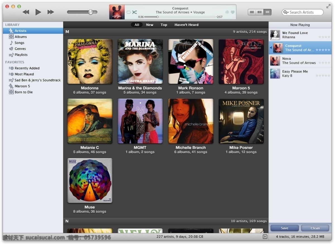Click the rewind previous track button
This screenshot has width=335, height=244.
coord(26,12)
